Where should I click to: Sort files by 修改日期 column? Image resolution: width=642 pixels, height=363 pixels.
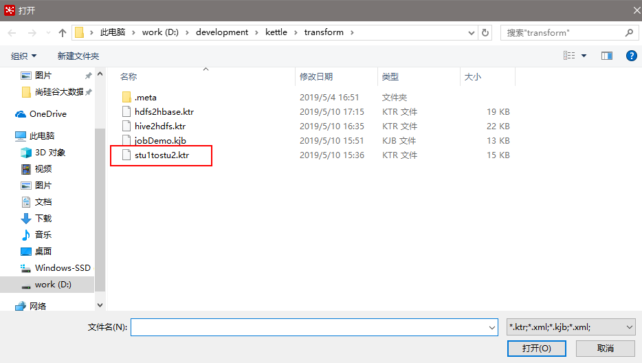tap(316, 76)
